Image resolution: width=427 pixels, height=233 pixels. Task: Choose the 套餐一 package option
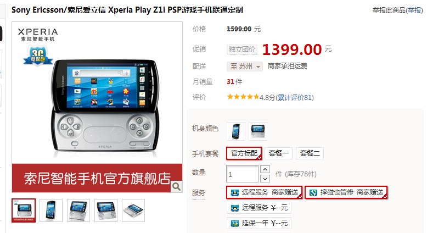click(278, 153)
